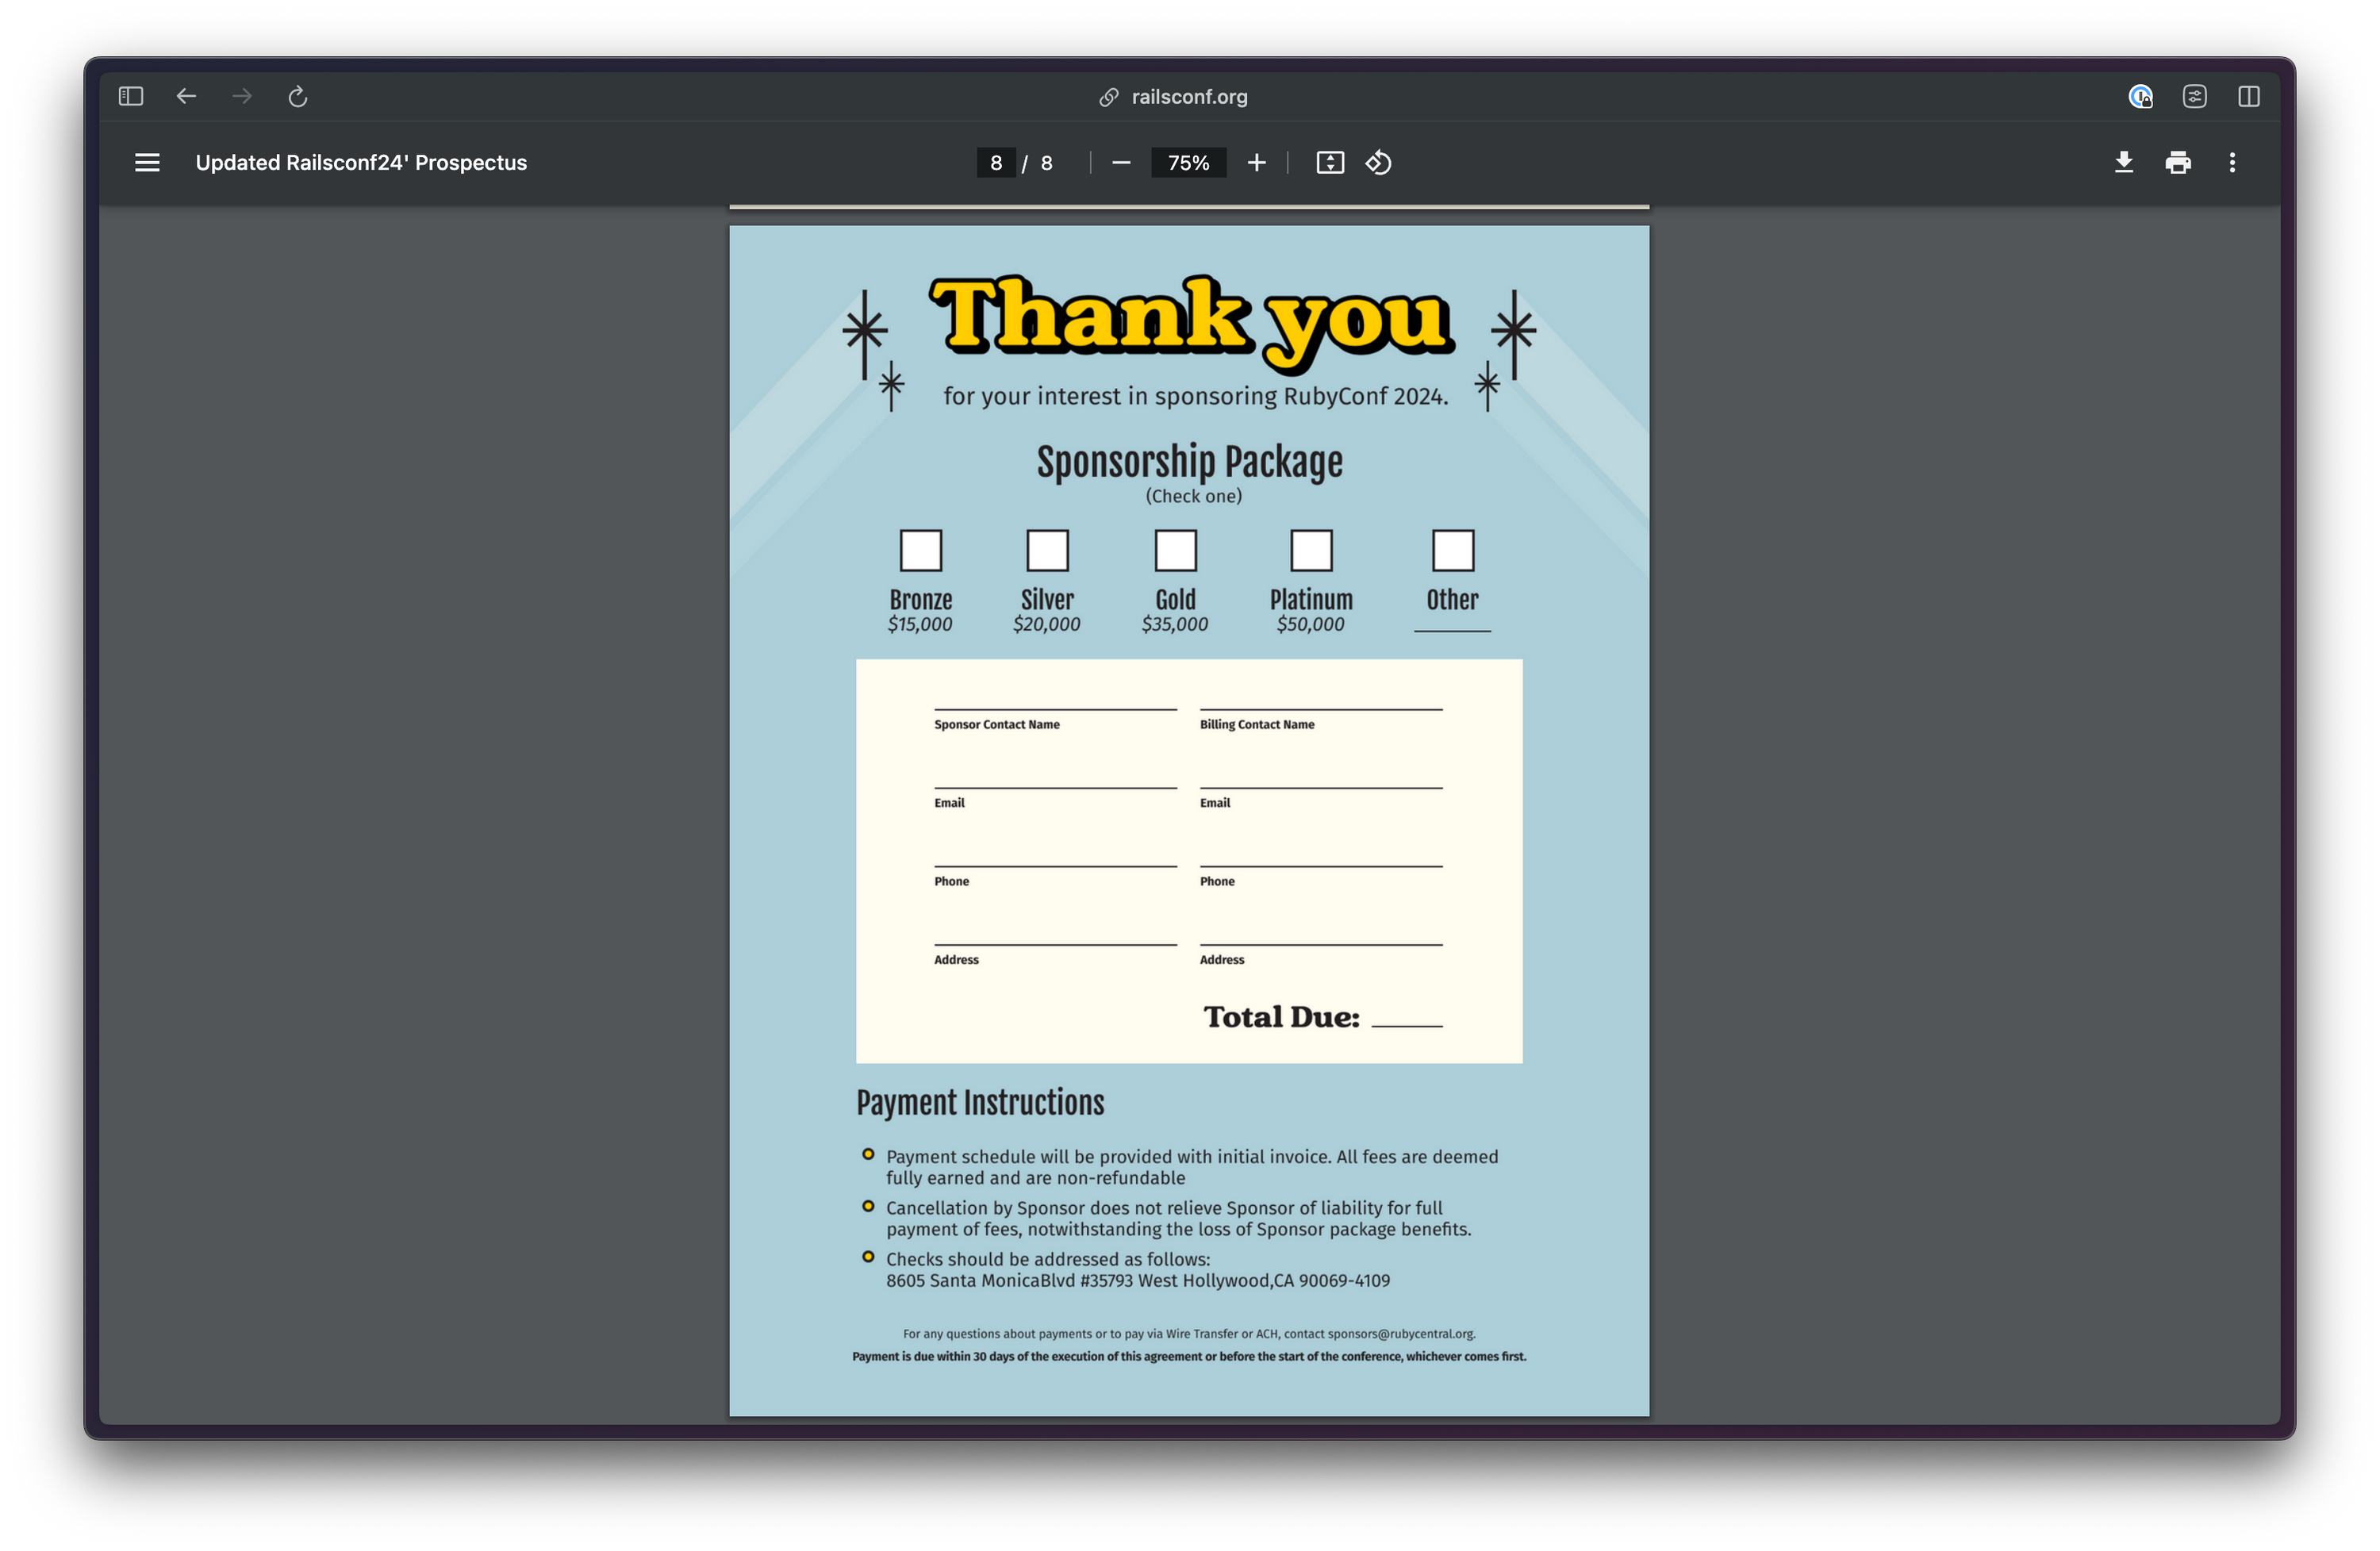
Task: Click the total page count 8
Action: (1046, 162)
